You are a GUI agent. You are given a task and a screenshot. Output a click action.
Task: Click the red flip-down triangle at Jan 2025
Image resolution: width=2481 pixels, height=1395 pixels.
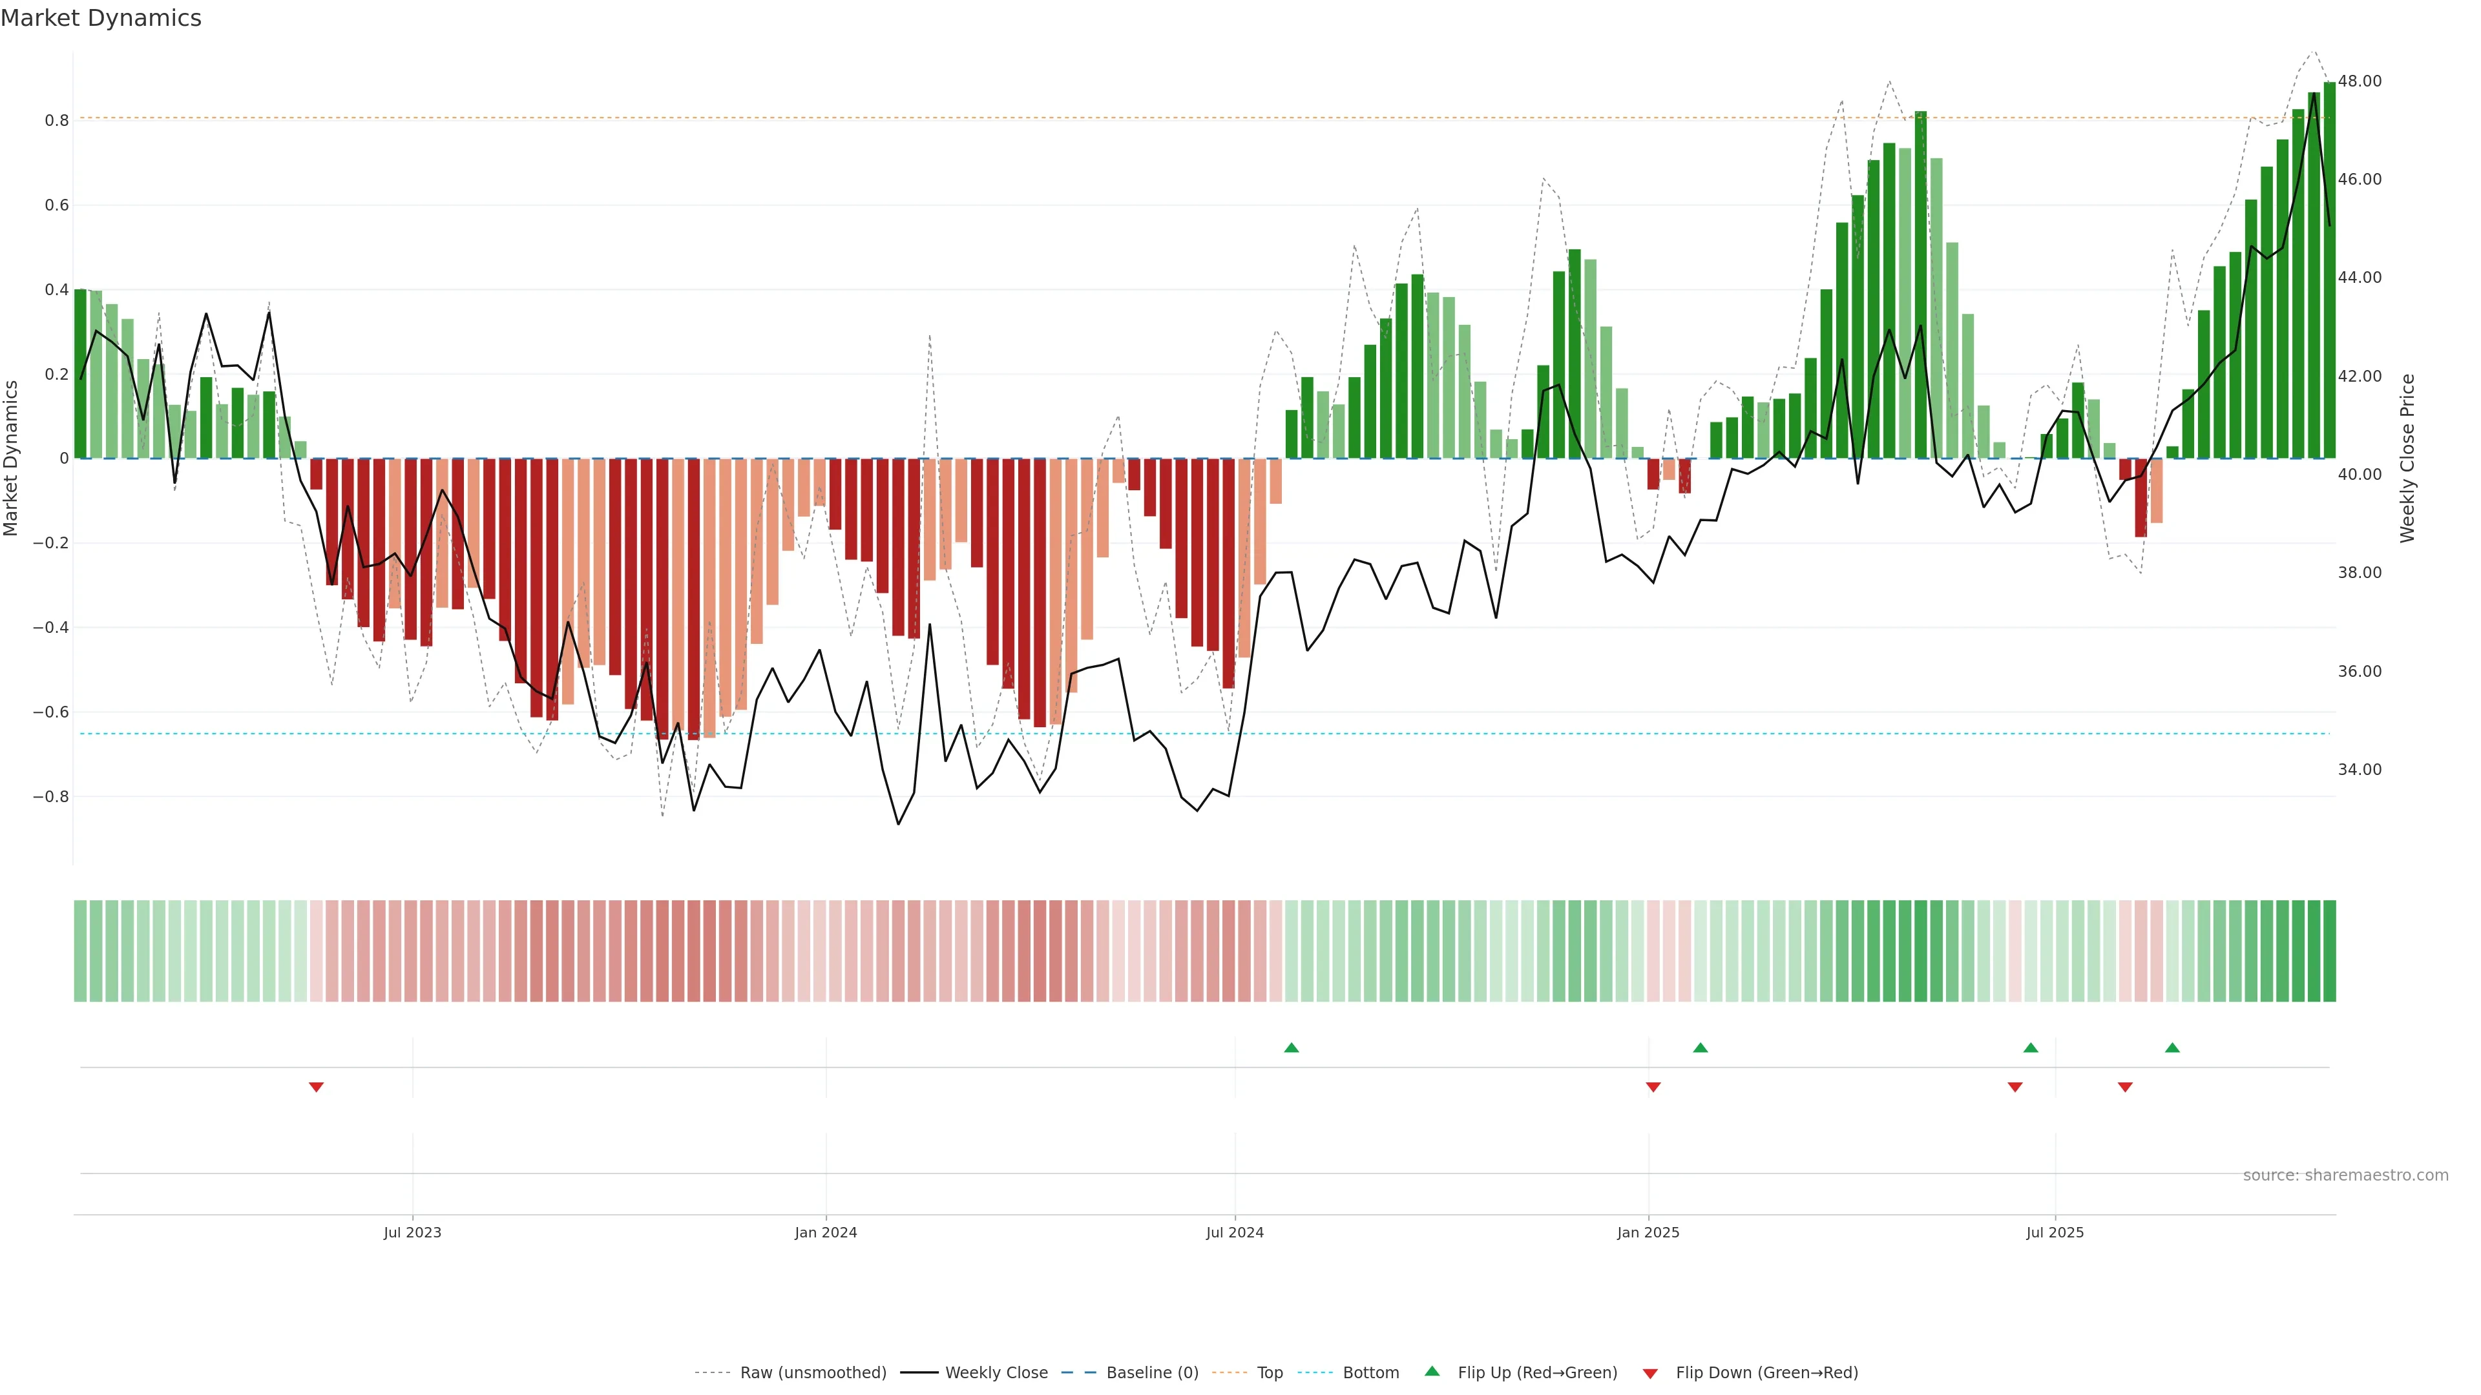pos(1653,1087)
